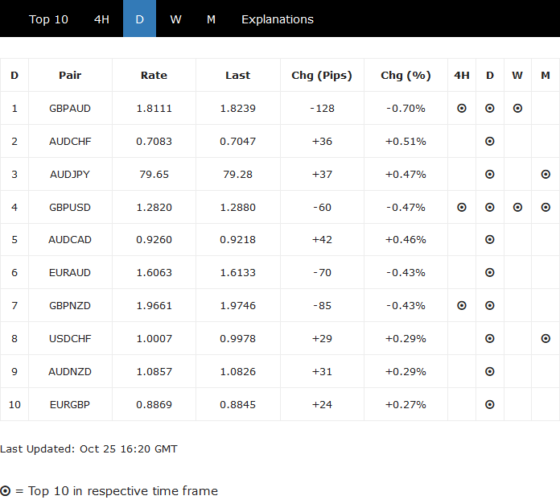Click USDCHF monthly top-10 marker icon
The image size is (560, 500).
pyautogui.click(x=546, y=339)
